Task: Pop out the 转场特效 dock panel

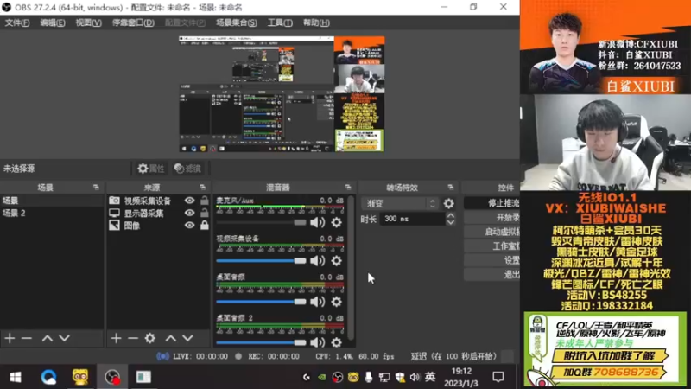Action: pos(450,188)
